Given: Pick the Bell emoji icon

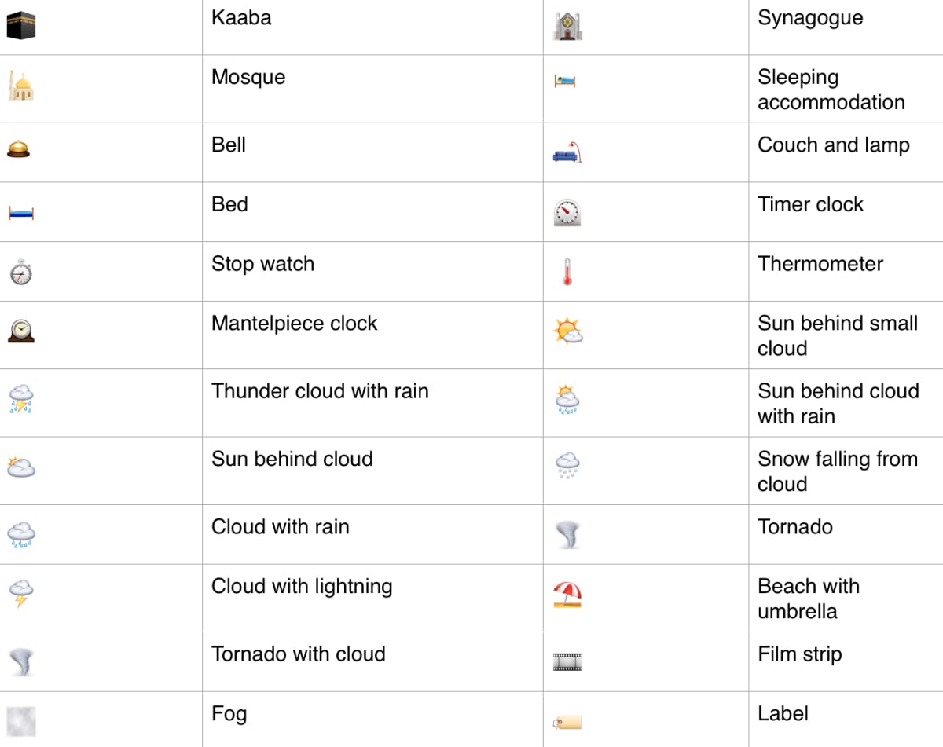Looking at the screenshot, I should pyautogui.click(x=19, y=148).
